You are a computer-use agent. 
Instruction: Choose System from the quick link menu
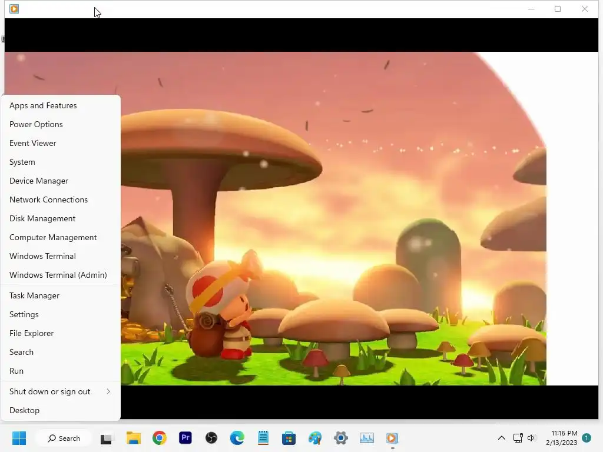(x=61, y=162)
